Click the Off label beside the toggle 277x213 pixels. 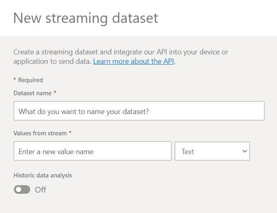(40, 190)
